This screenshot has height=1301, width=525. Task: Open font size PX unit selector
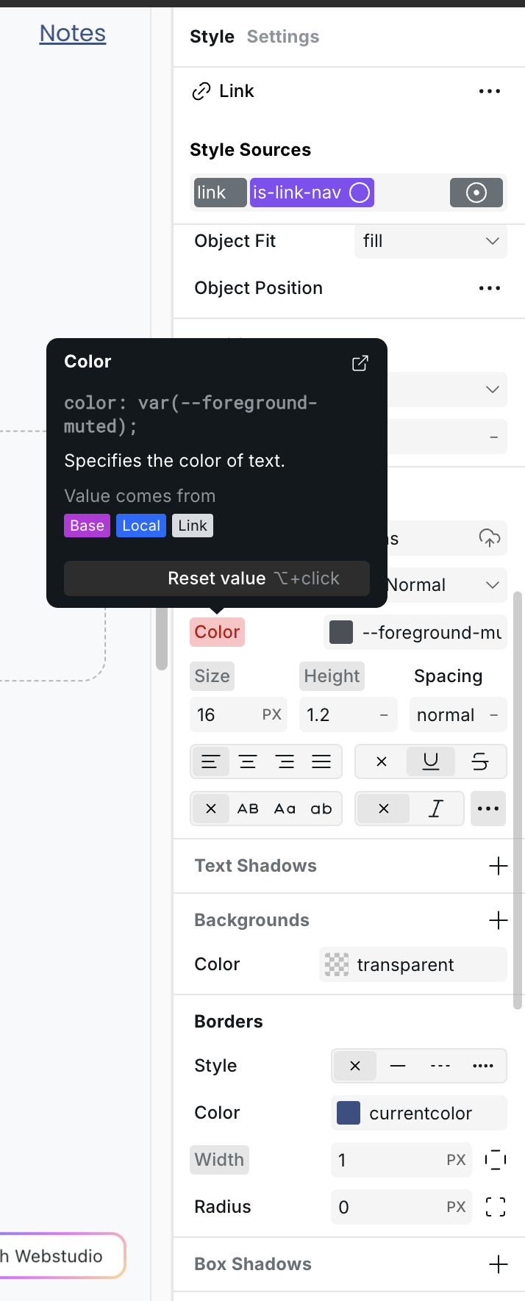pyautogui.click(x=272, y=715)
